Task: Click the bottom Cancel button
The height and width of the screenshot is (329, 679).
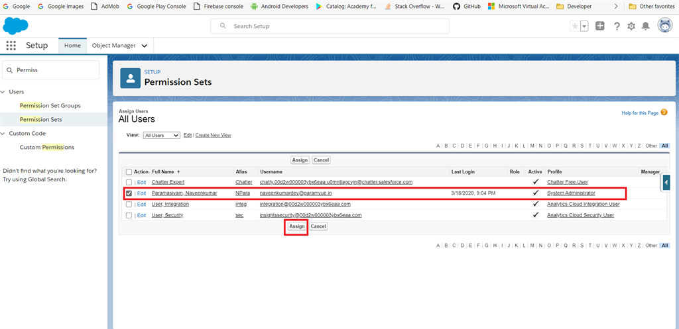Action: (x=318, y=226)
